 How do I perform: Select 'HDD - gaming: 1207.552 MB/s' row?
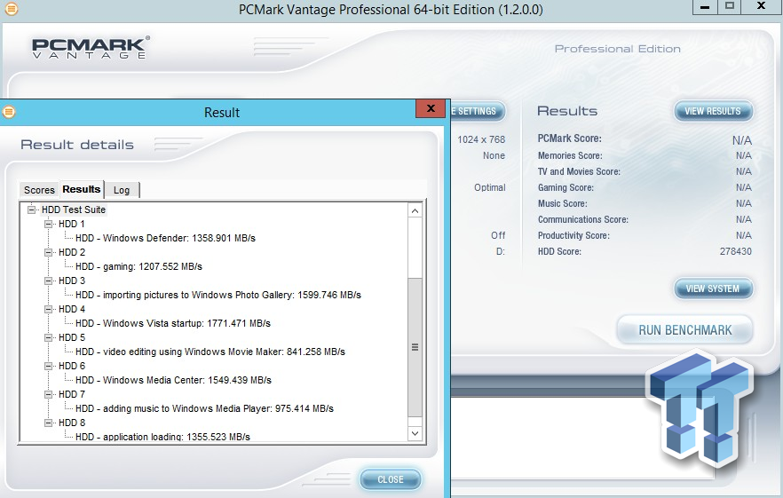point(138,266)
